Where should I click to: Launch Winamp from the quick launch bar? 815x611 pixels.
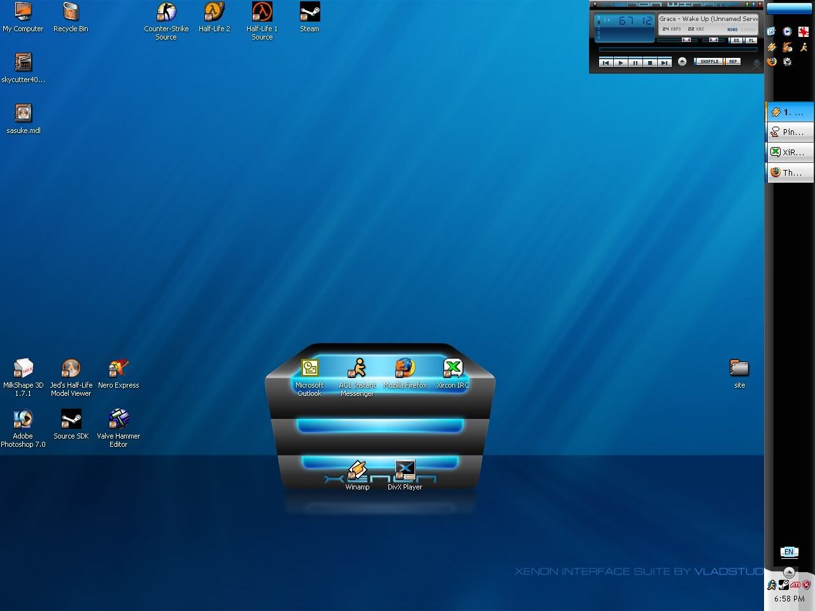pyautogui.click(x=772, y=46)
